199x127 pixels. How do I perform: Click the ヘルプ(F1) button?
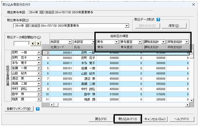[x=182, y=119]
